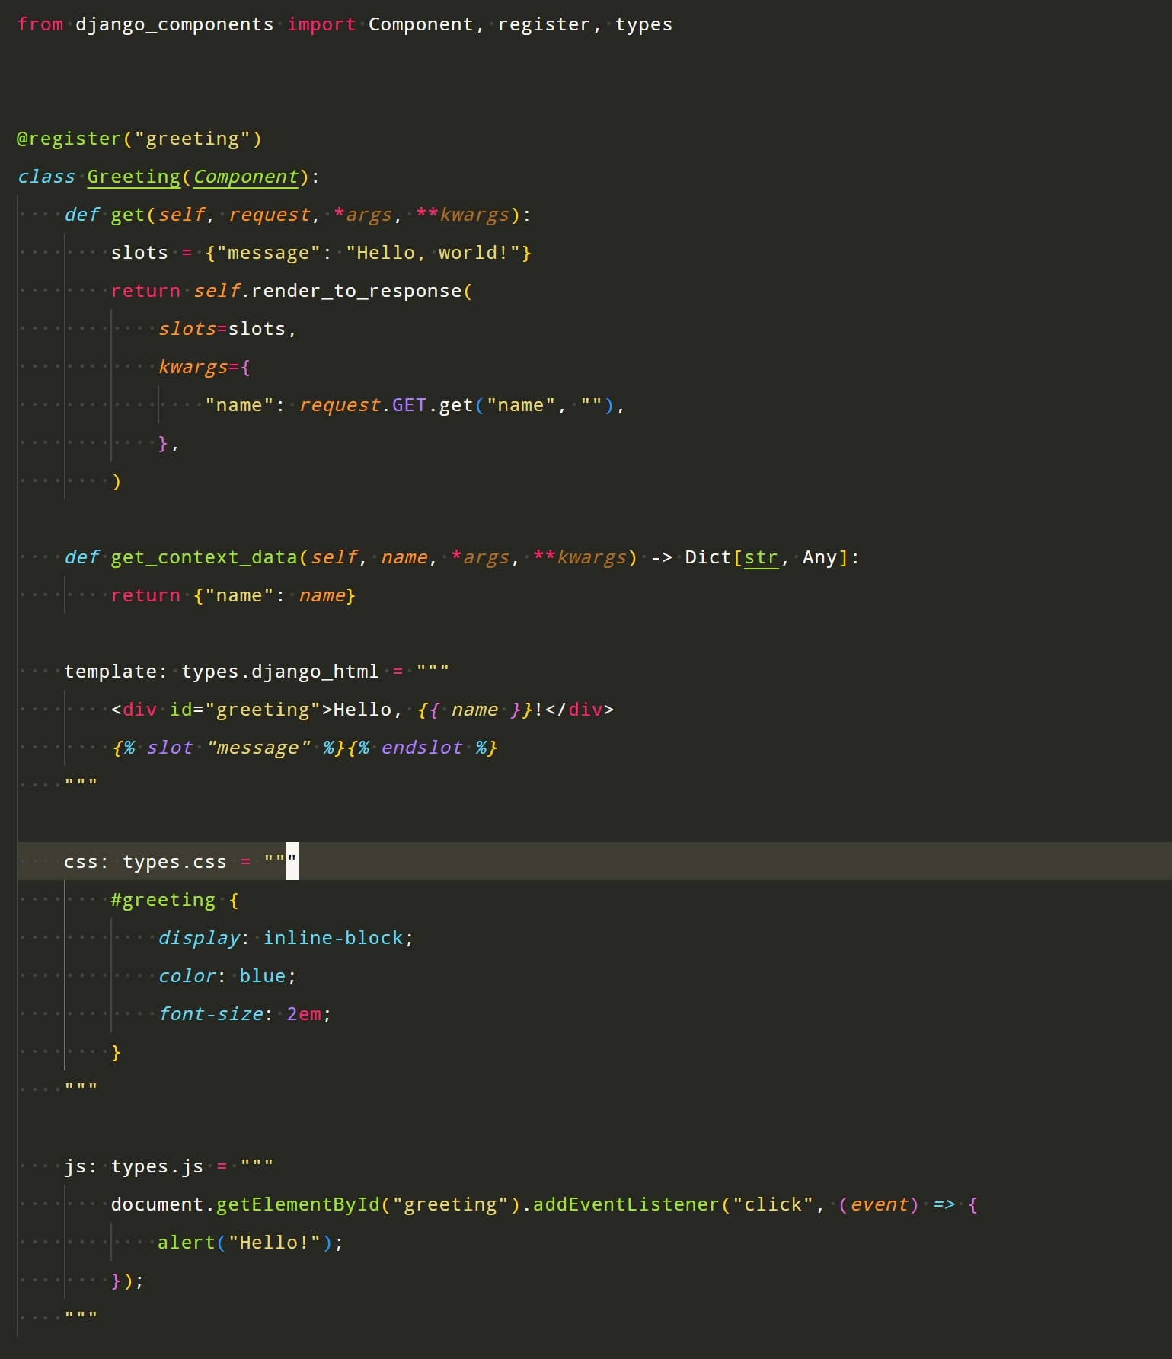Click the '{{ name }}' template variable
The image size is (1172, 1359).
[x=474, y=710]
